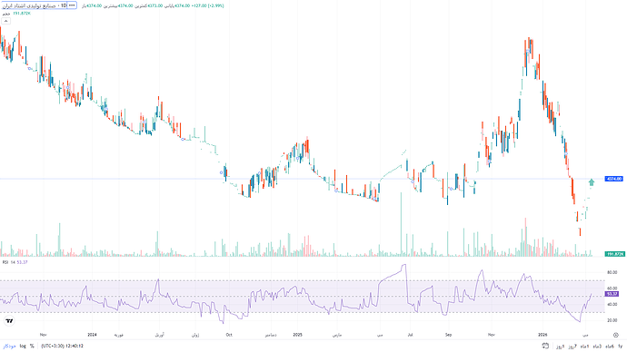Viewport: 627px width, 352px height.
Task: Collapse the indicator legend with the chevron
Action: (x=5, y=21)
